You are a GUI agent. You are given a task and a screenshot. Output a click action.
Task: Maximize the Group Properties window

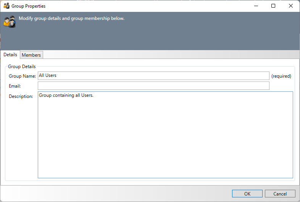tap(273, 6)
